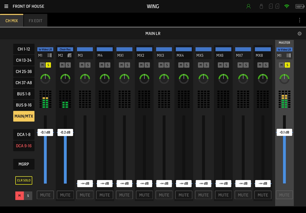Select the BUS 1-8 layer

(24, 94)
